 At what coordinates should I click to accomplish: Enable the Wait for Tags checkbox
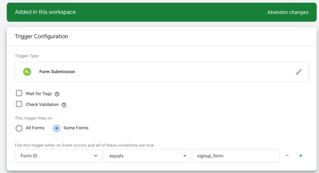19,93
